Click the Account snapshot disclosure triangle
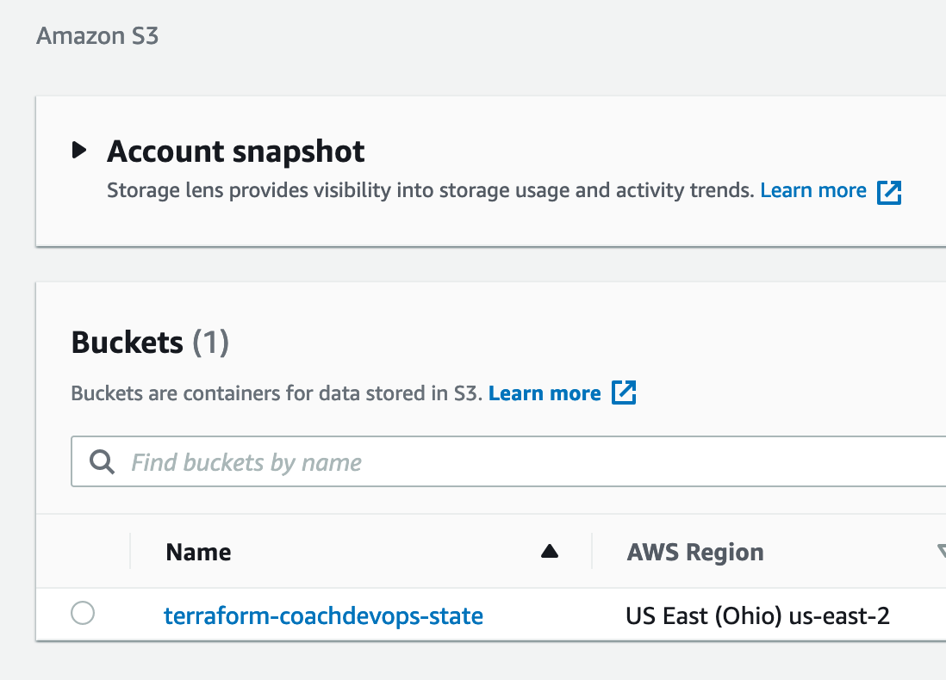Screen dimensions: 946x680 pos(80,150)
